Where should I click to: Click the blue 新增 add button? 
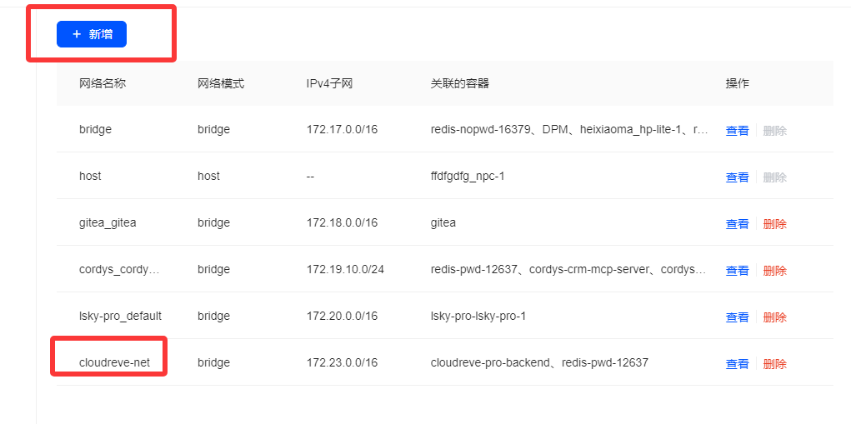click(x=92, y=34)
